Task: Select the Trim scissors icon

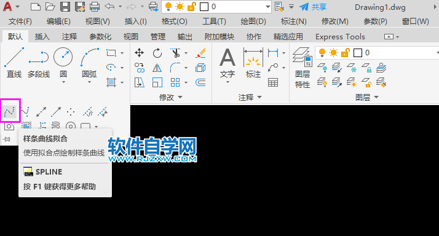Action: pos(175,53)
